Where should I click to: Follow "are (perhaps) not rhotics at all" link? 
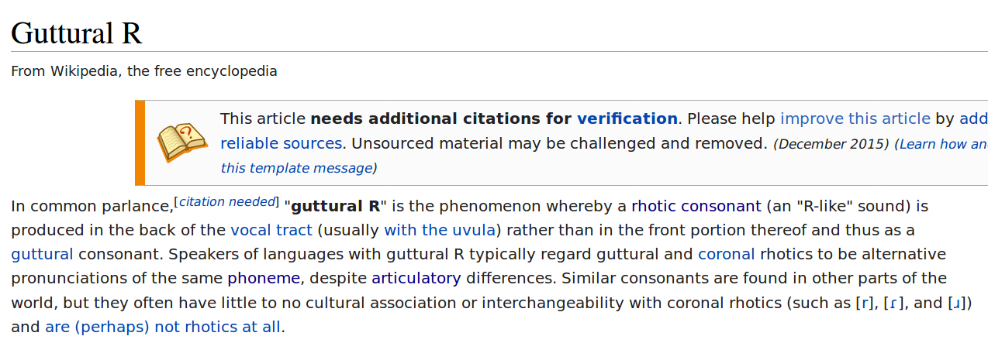[163, 327]
